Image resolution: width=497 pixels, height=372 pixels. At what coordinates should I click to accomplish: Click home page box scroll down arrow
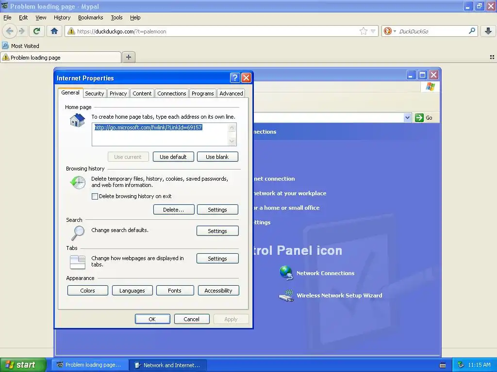tap(232, 141)
